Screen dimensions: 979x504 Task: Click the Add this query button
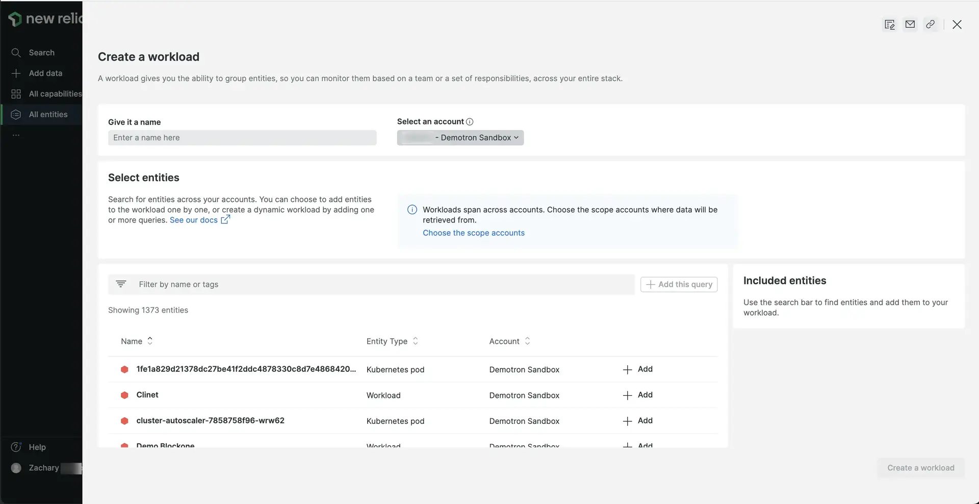point(679,285)
